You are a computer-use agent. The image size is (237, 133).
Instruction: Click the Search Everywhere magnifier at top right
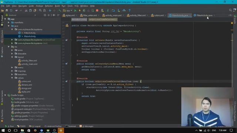tap(230, 10)
